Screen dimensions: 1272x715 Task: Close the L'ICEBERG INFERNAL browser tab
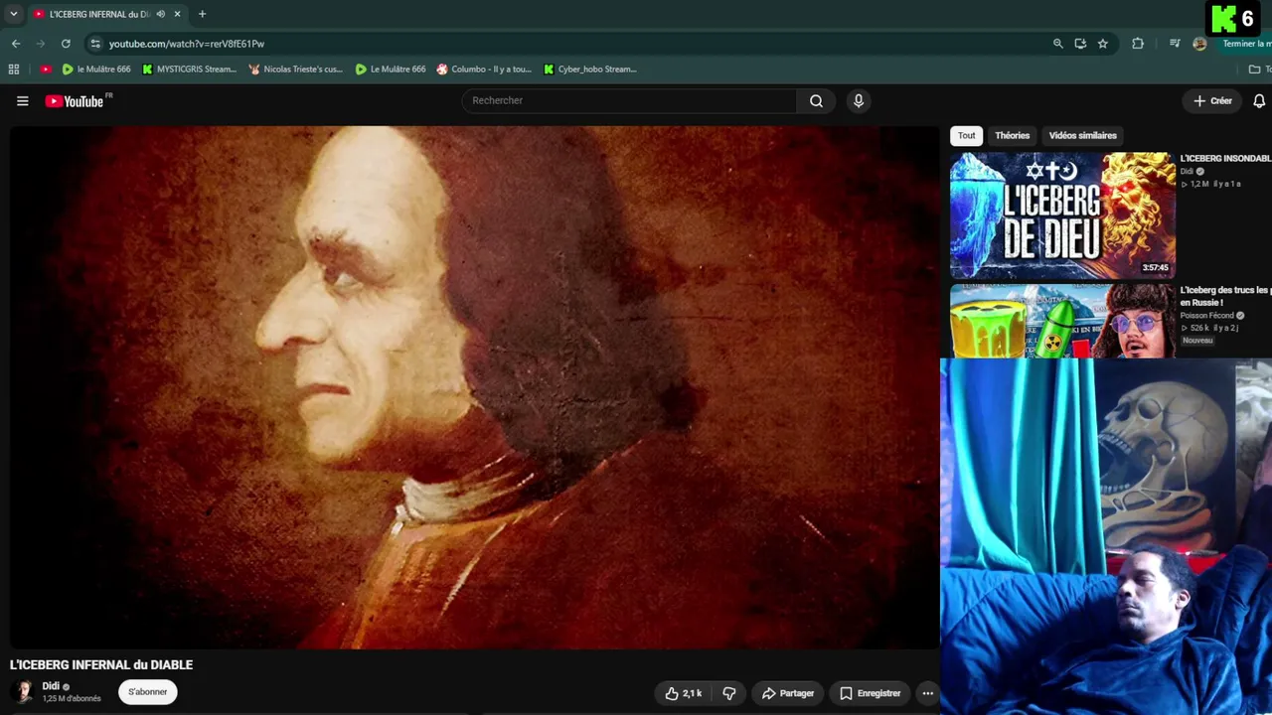click(177, 14)
